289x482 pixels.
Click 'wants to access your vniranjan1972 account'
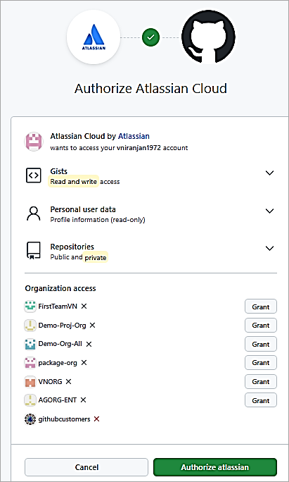pyautogui.click(x=119, y=148)
